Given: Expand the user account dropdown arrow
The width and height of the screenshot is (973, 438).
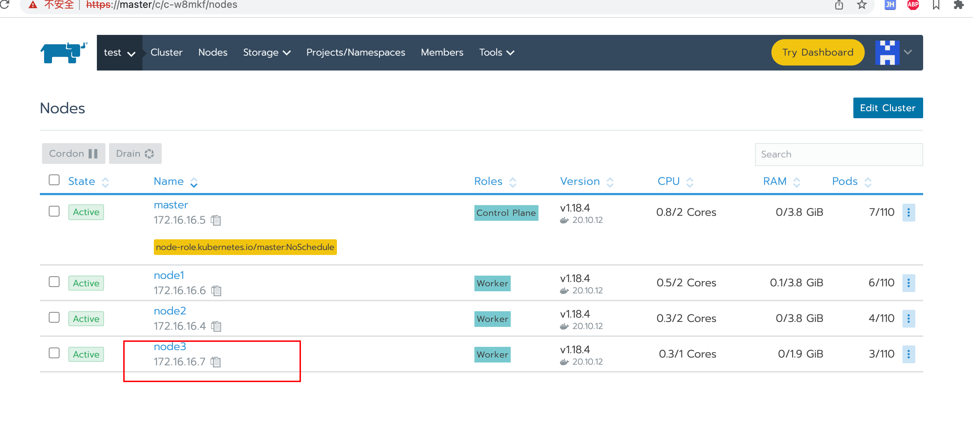Looking at the screenshot, I should coord(908,52).
